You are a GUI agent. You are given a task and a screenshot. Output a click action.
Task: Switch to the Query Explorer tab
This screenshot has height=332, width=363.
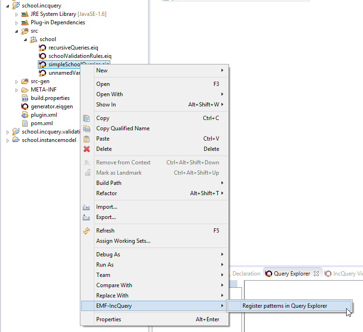(292, 274)
